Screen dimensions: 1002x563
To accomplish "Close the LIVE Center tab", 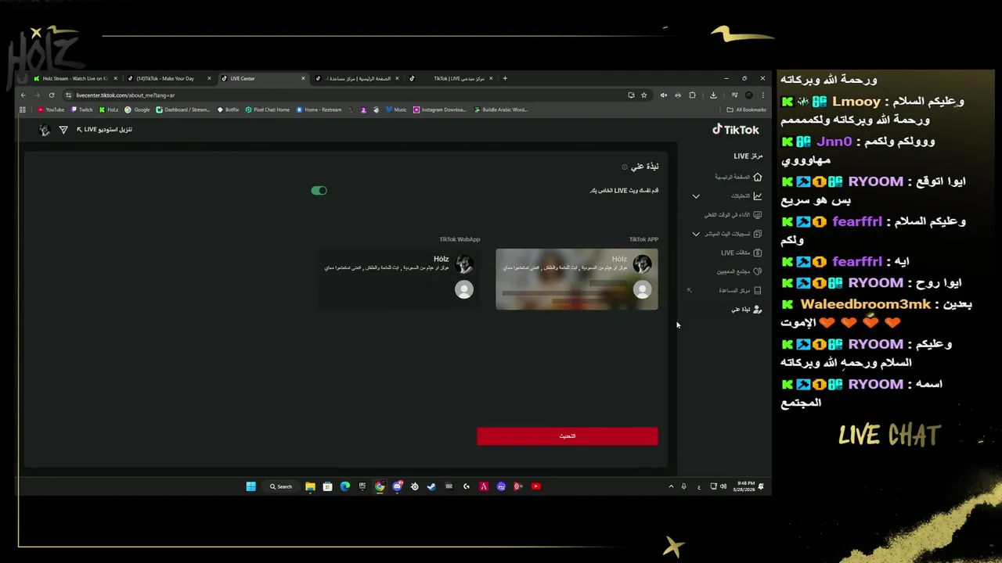I will tap(304, 78).
